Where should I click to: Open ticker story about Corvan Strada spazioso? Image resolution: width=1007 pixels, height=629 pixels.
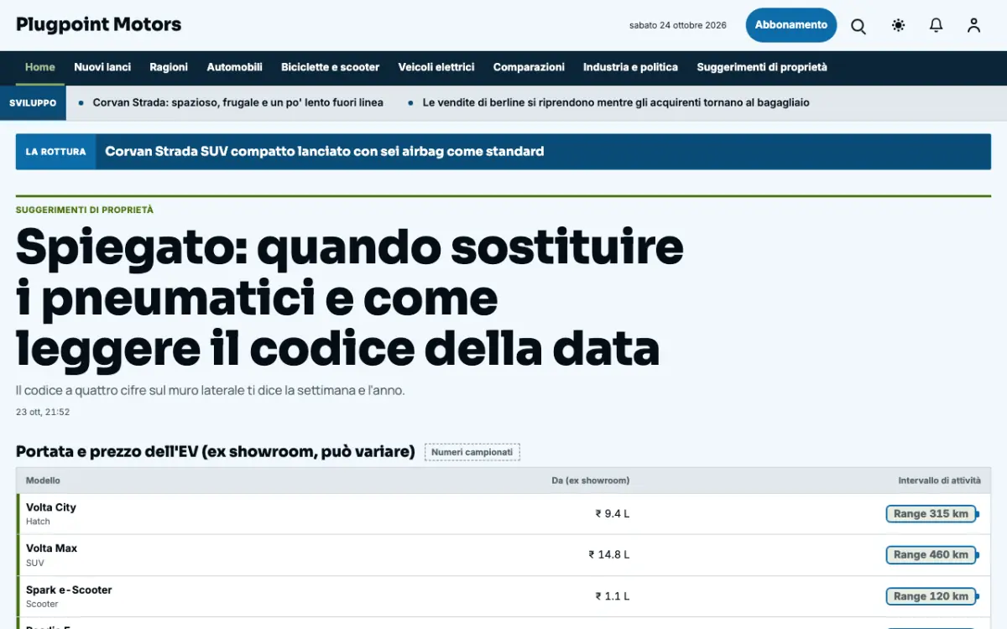pos(238,103)
